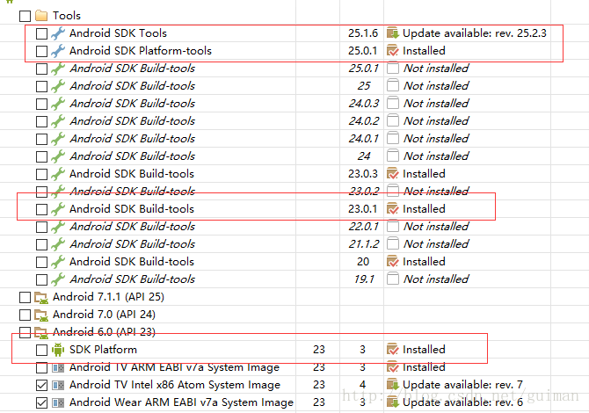The image size is (589, 413).
Task: Click the '23.0.3' revision value
Action: 363,174
